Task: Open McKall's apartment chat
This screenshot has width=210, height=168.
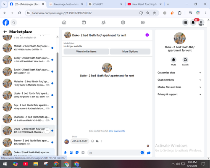Action: 28,48
